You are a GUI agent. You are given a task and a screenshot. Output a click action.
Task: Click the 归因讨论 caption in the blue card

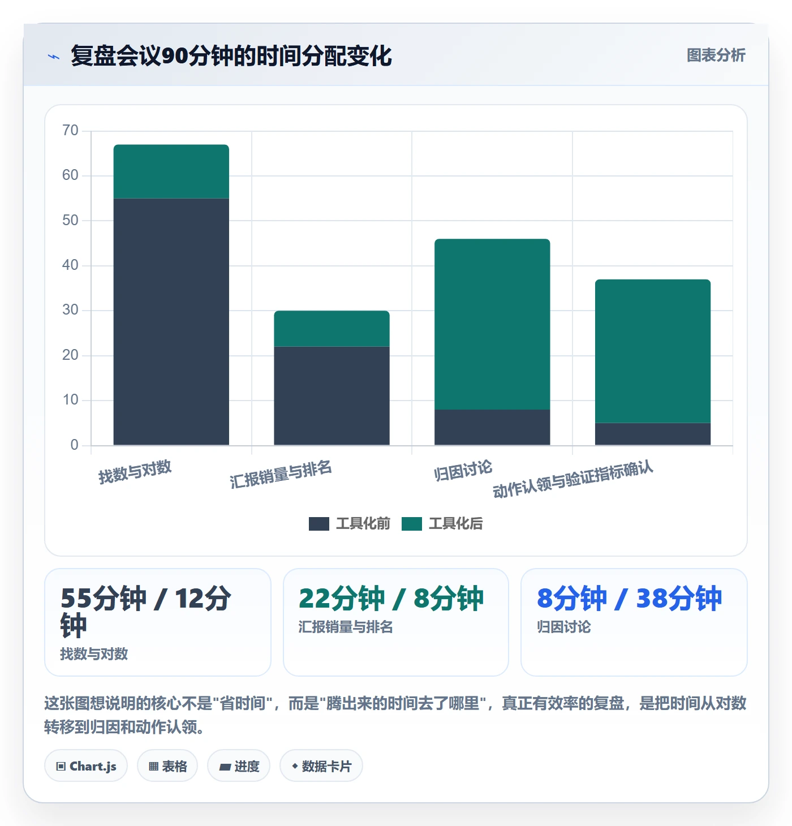563,627
